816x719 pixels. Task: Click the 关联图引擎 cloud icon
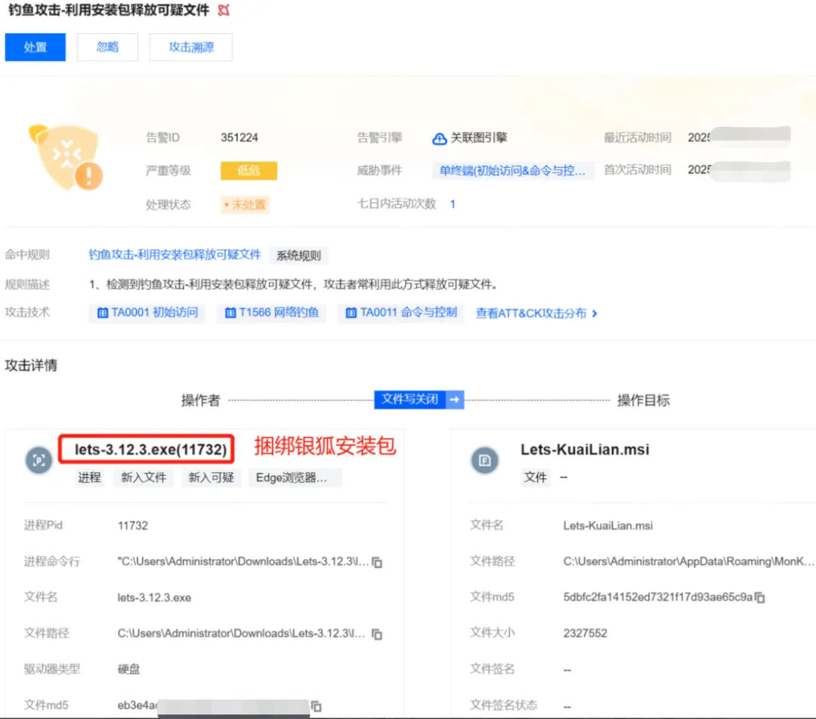440,138
